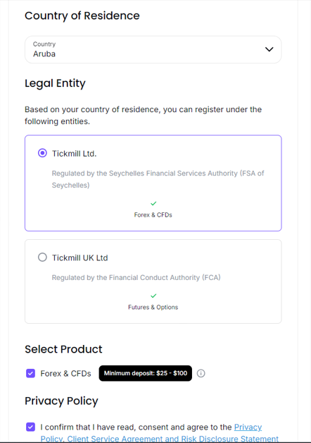Expand the Country dropdown chevron

(x=269, y=49)
